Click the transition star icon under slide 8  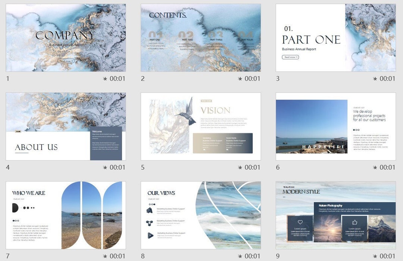click(240, 256)
